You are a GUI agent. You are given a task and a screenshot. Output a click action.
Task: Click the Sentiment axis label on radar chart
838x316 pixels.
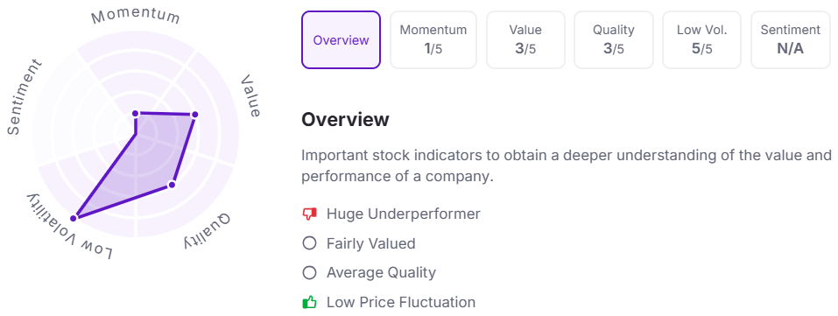(x=24, y=97)
